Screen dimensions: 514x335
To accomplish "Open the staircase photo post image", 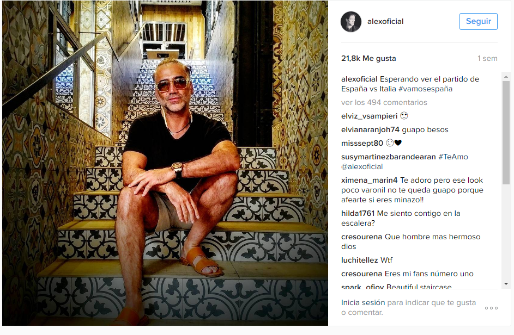I will pos(165,163).
